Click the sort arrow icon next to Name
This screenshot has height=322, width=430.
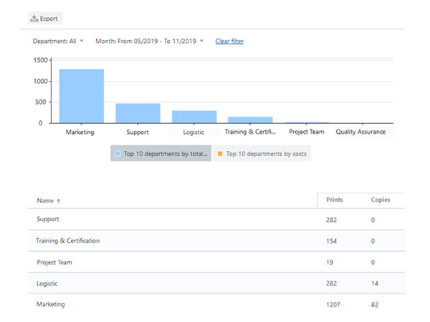click(59, 201)
